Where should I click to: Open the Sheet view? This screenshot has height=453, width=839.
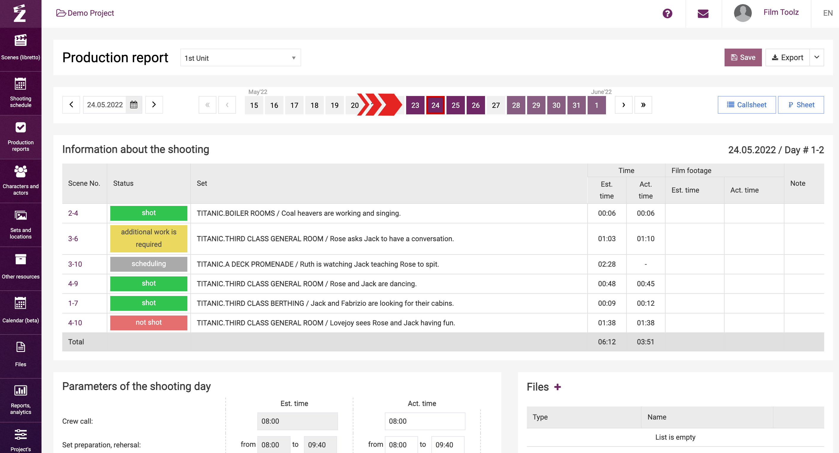coord(801,105)
